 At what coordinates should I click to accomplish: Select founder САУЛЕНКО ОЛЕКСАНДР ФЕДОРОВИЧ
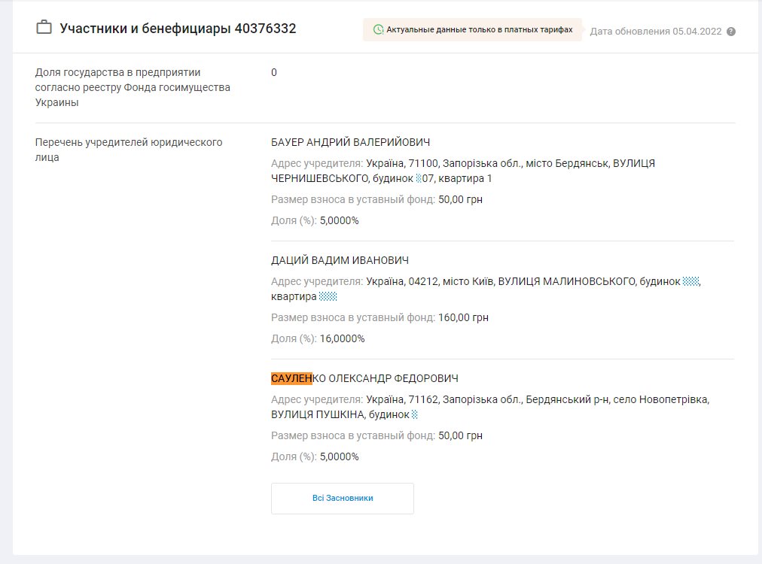(364, 378)
